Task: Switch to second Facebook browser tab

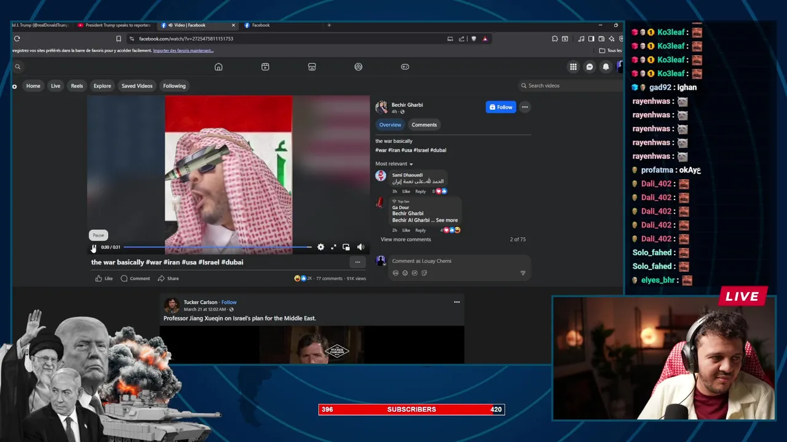Action: point(261,25)
